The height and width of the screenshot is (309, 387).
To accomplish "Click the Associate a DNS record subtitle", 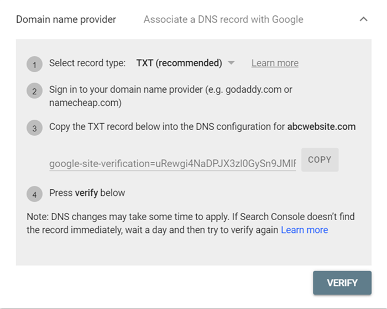I will coord(223,19).
